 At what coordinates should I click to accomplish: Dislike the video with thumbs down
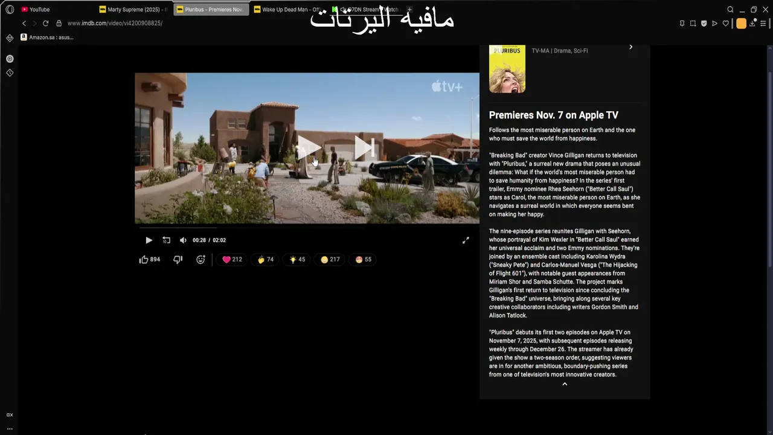tap(178, 259)
